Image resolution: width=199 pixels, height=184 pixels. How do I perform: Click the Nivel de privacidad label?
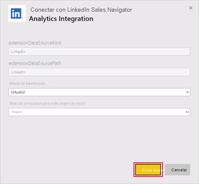pos(47,104)
